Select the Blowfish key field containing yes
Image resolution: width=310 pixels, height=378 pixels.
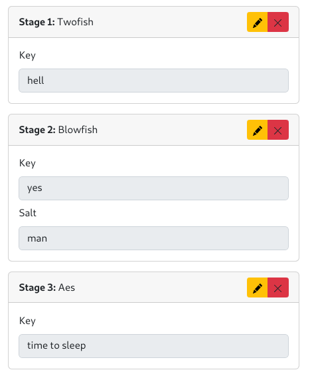coord(154,188)
